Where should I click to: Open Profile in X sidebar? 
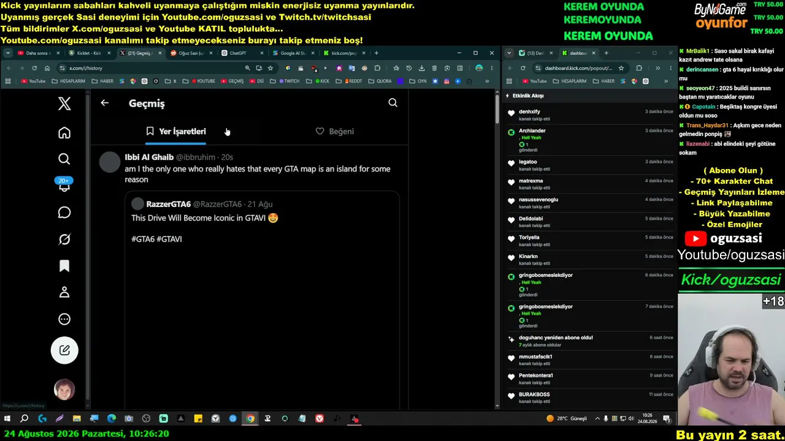[64, 293]
